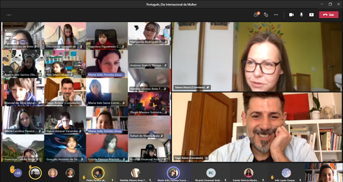Open the More actions ellipsis menu
This screenshot has width=343, height=182.
point(276,15)
